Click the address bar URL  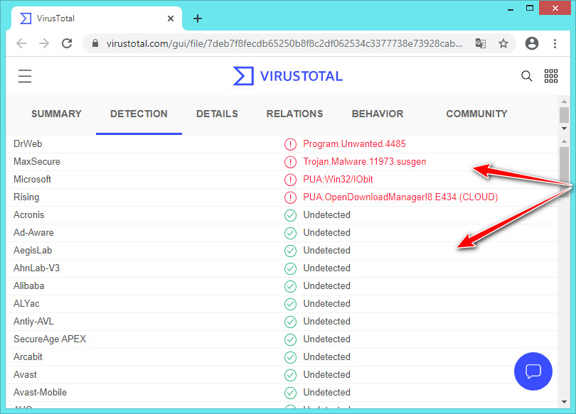284,43
